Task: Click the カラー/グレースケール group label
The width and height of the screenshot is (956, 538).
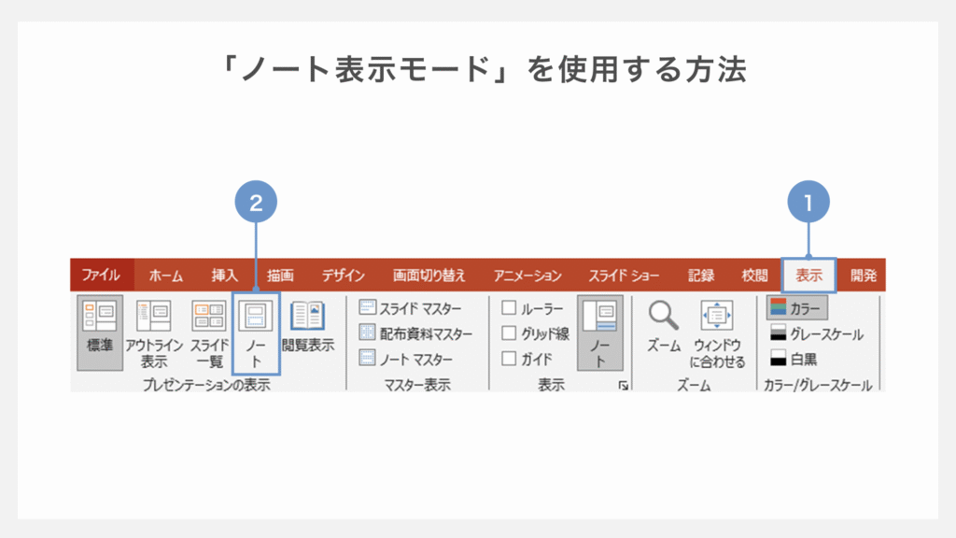Action: point(818,385)
